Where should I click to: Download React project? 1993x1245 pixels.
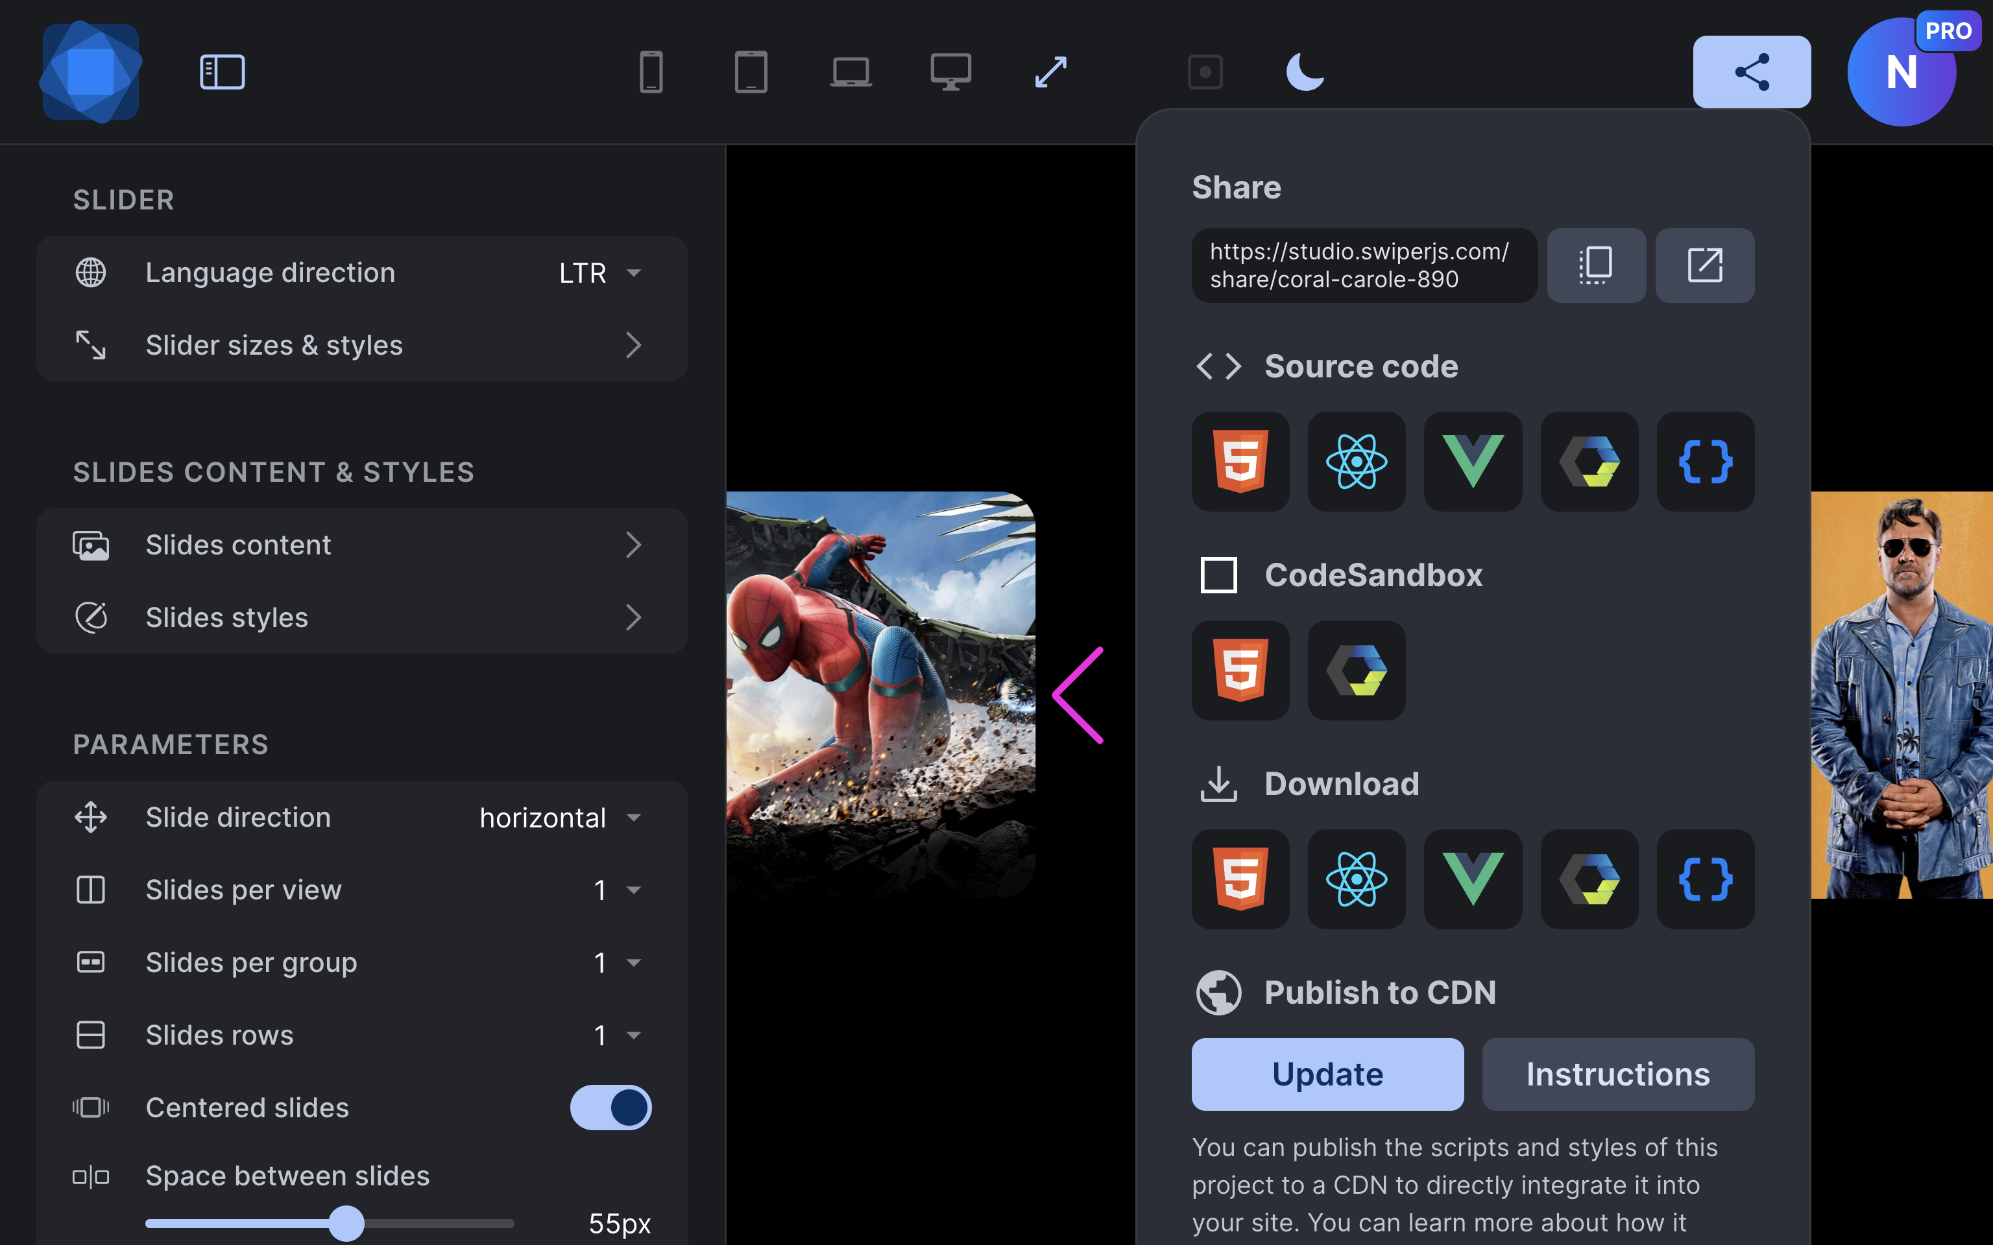coord(1357,879)
